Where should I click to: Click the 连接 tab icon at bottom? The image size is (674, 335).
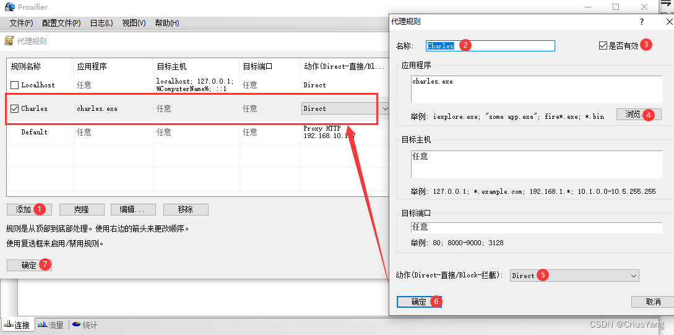pos(9,324)
